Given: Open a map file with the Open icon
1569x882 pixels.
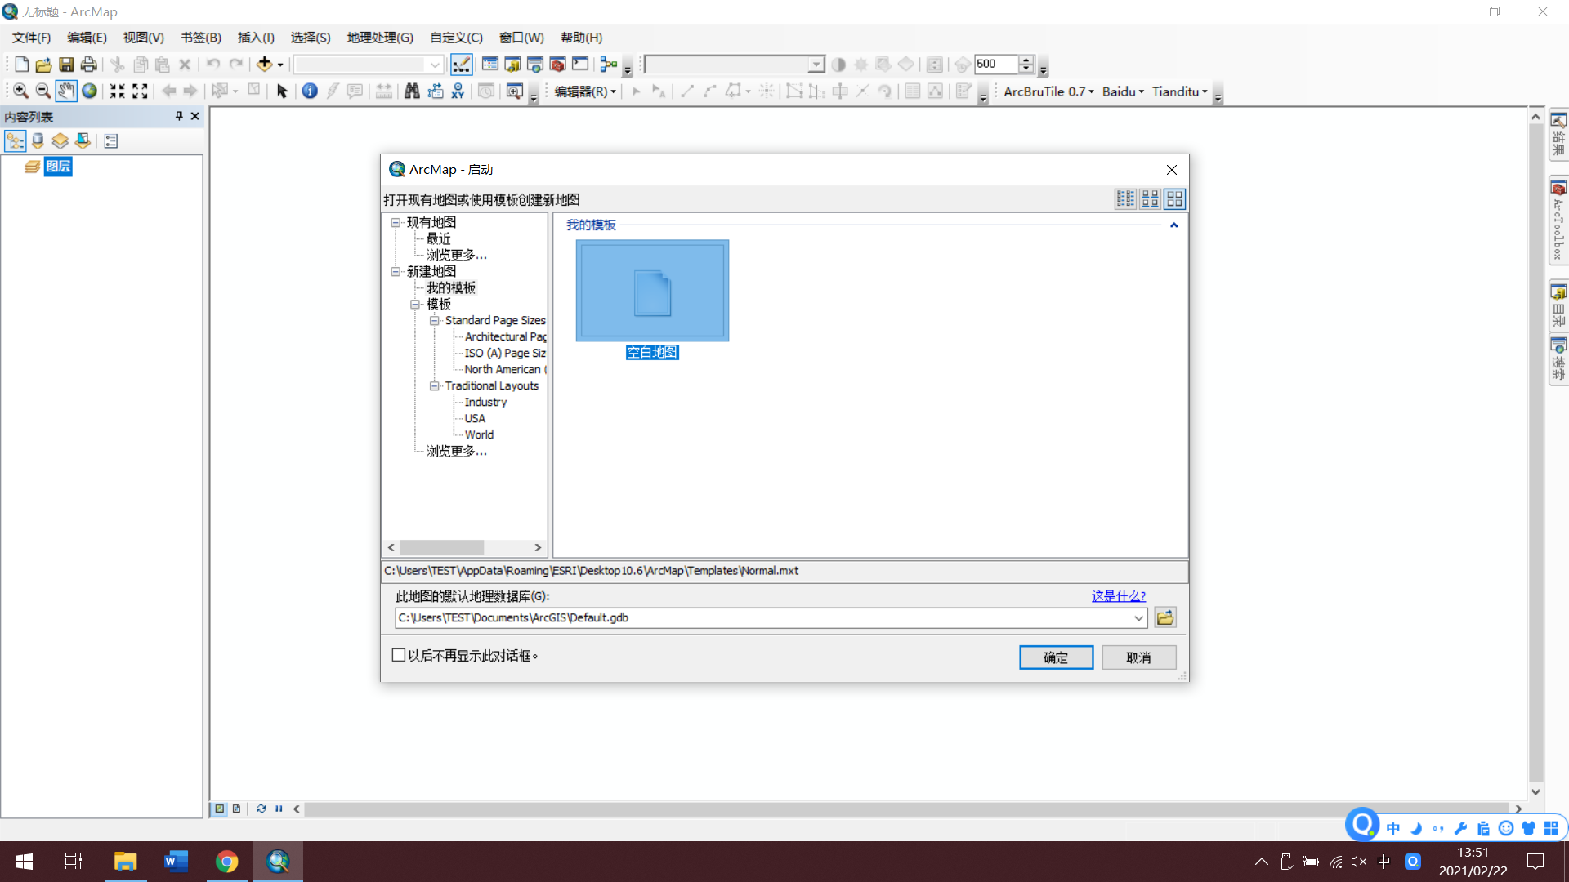Looking at the screenshot, I should pyautogui.click(x=43, y=65).
